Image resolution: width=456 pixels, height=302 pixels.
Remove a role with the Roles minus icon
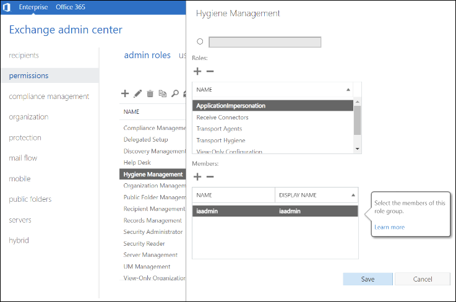(210, 71)
